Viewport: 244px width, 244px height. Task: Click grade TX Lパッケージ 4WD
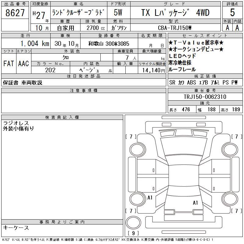click(175, 13)
